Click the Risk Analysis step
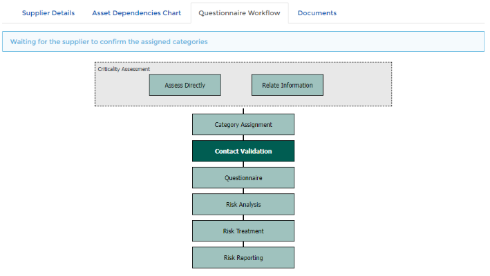Image resolution: width=490 pixels, height=276 pixels. (x=243, y=204)
